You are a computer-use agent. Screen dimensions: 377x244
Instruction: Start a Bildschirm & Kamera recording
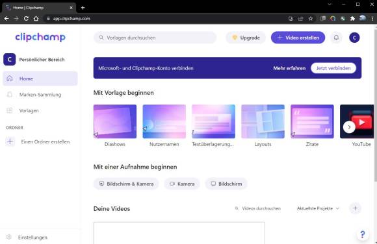click(x=126, y=184)
